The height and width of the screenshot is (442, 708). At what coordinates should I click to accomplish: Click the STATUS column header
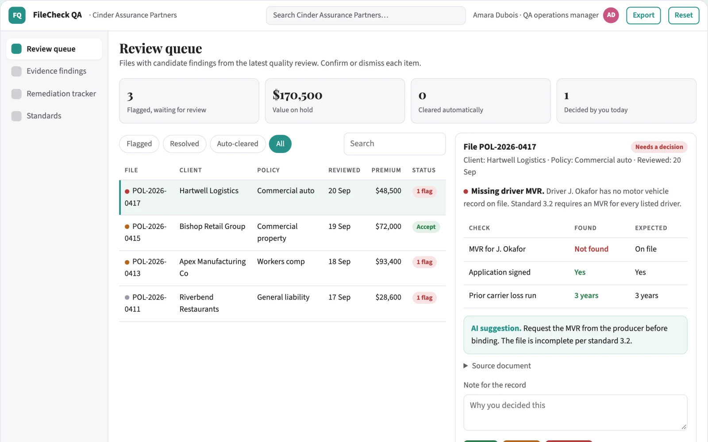(424, 170)
